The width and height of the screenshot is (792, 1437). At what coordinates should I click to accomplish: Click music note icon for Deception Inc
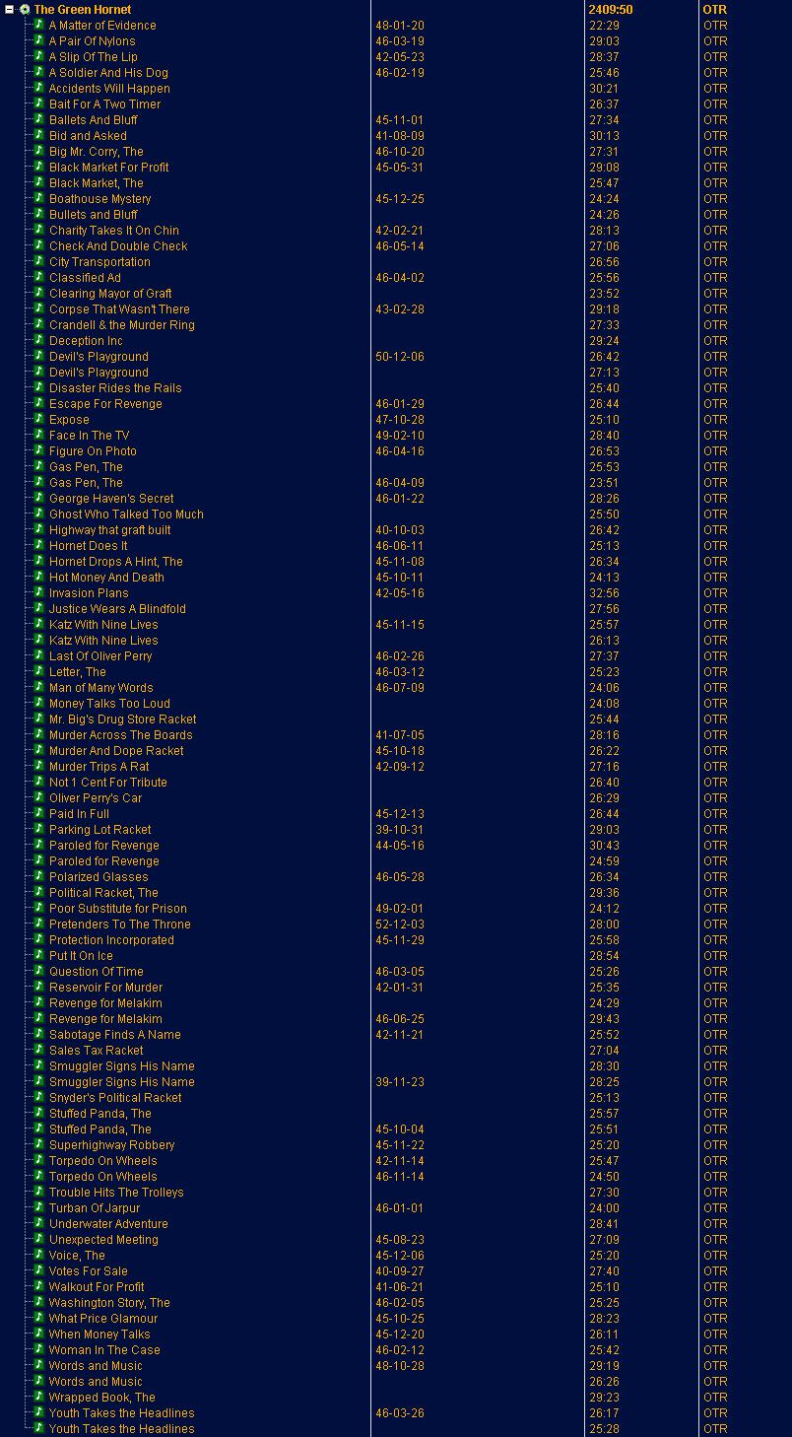(x=39, y=340)
